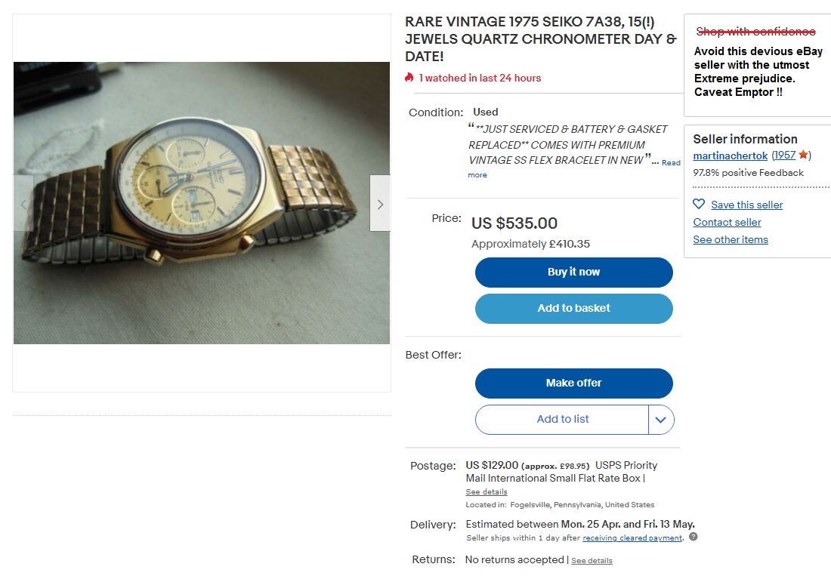Click the Contact seller link

727,222
